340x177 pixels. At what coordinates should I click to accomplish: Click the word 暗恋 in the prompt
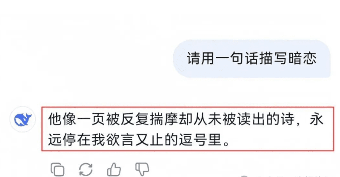(303, 58)
